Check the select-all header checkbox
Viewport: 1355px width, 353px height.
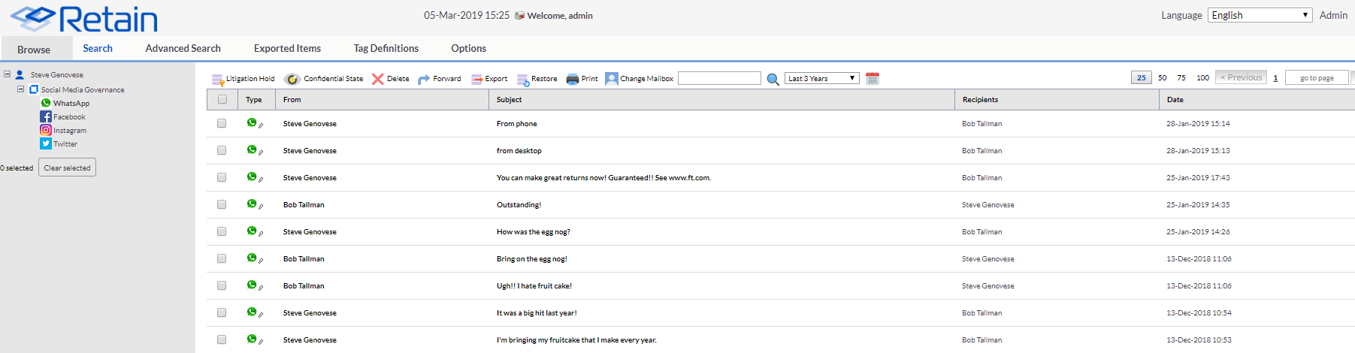click(x=222, y=99)
